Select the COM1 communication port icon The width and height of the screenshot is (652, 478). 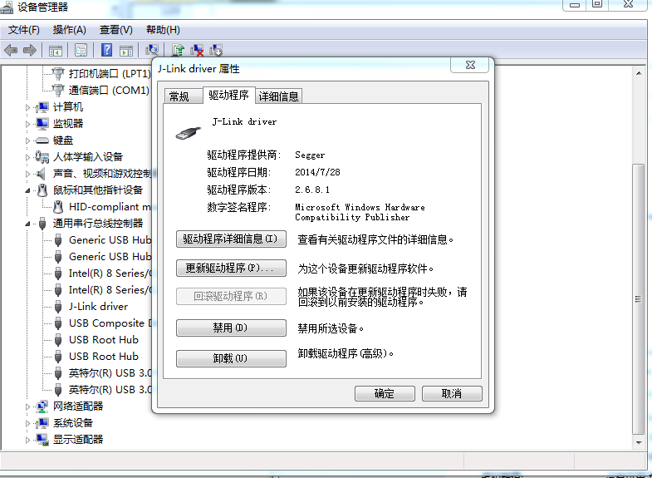click(x=58, y=91)
